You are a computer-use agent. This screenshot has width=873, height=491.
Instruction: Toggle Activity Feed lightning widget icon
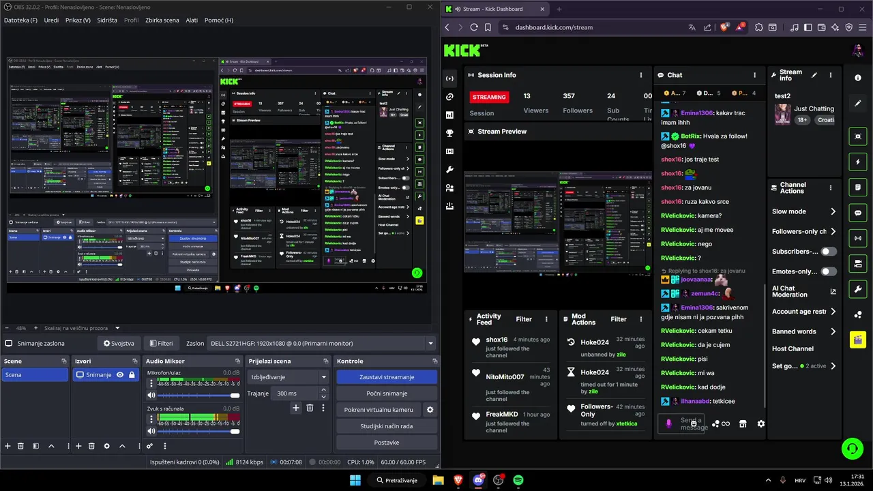858,162
